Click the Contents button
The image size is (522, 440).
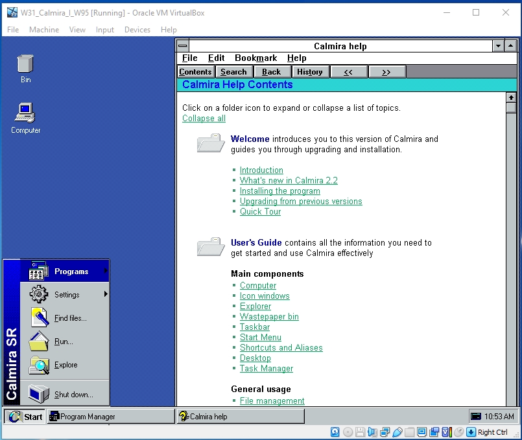pos(195,71)
